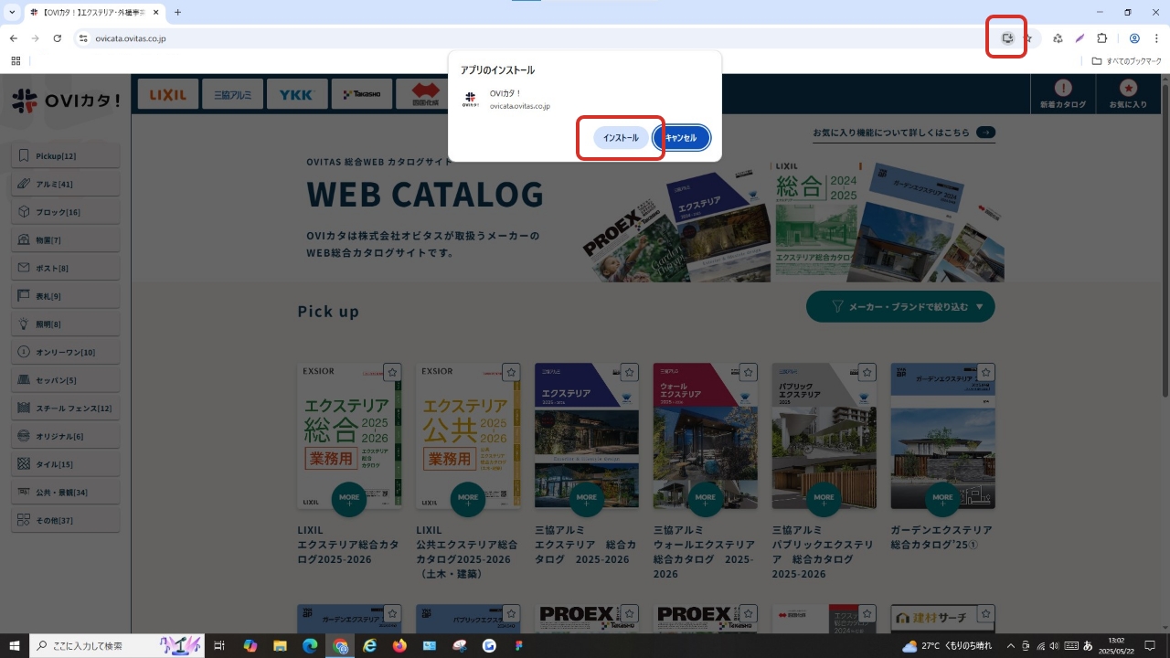Screen dimensions: 1170x658
Task: Show hidden system tray icons
Action: pyautogui.click(x=1010, y=646)
